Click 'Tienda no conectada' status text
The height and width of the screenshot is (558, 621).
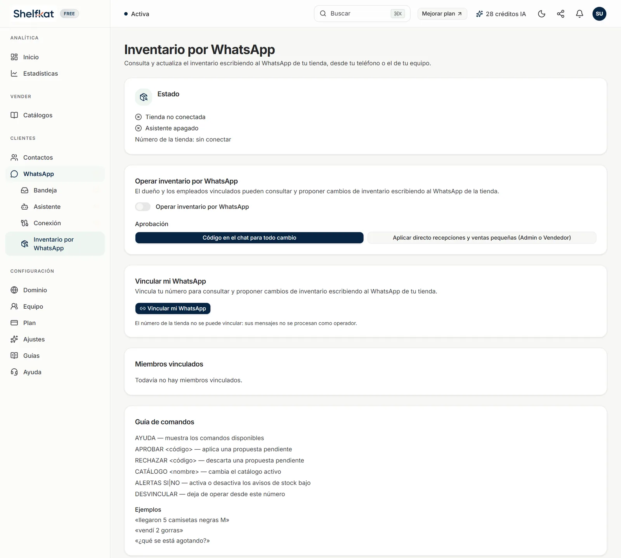[x=175, y=117]
